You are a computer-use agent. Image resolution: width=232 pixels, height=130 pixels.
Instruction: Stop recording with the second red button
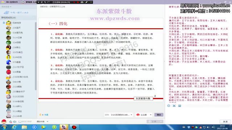[78, 2]
